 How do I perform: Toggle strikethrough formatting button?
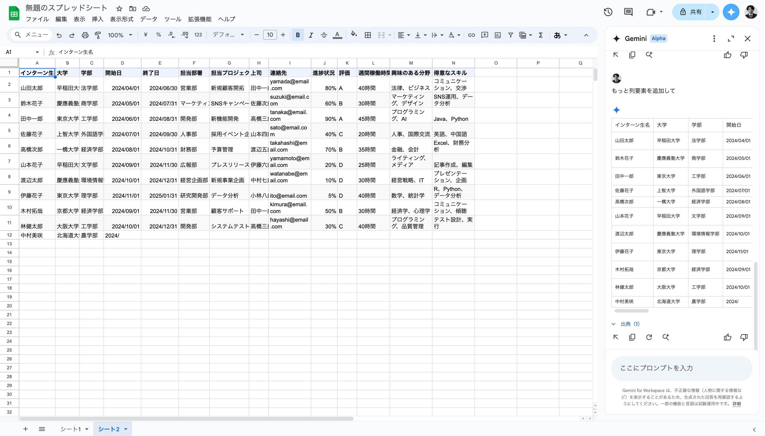pos(324,35)
